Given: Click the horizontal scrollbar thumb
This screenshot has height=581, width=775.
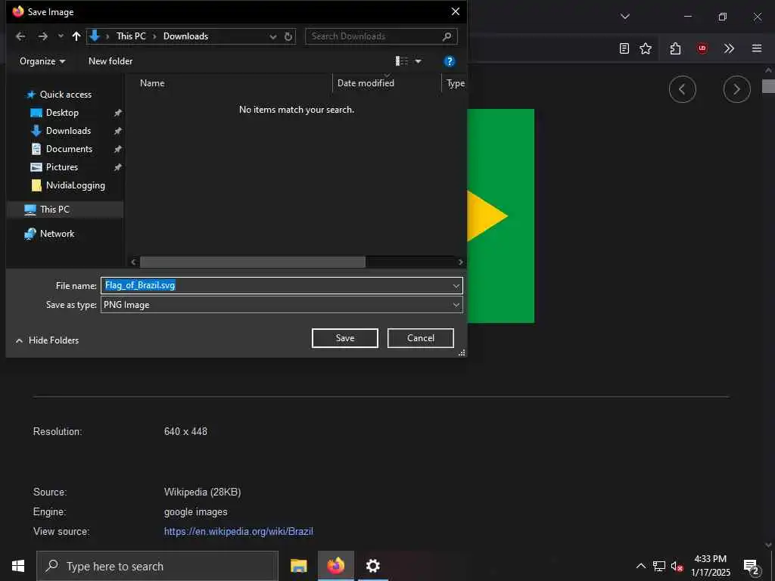Looking at the screenshot, I should [x=253, y=262].
